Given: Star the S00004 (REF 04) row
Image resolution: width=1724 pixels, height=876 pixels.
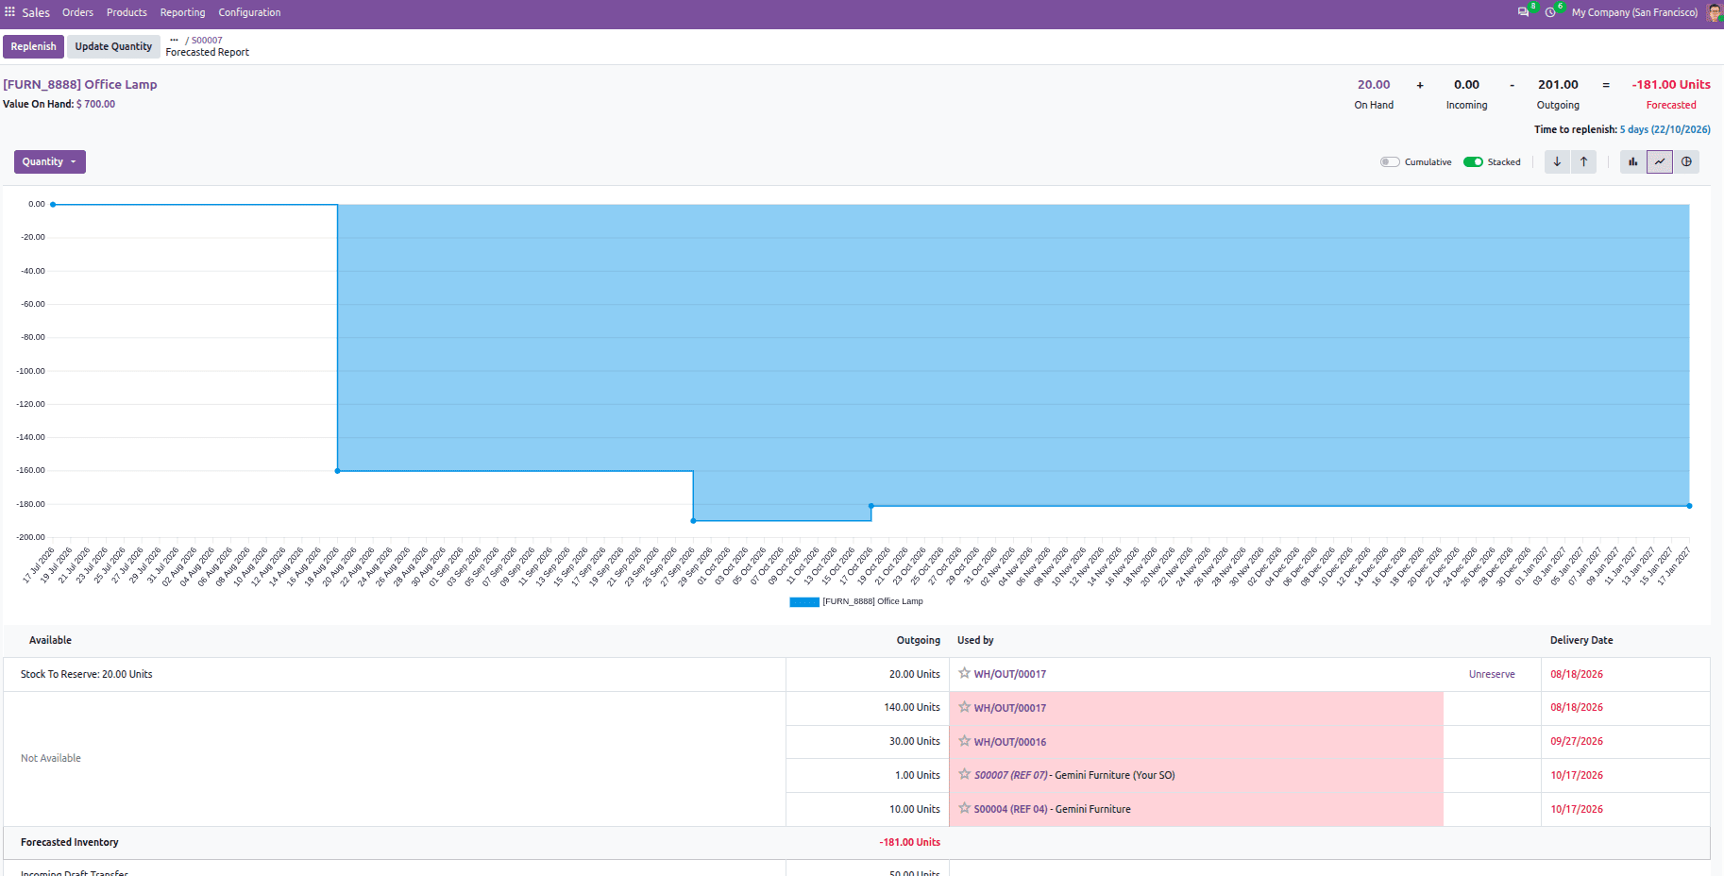Looking at the screenshot, I should coord(964,808).
